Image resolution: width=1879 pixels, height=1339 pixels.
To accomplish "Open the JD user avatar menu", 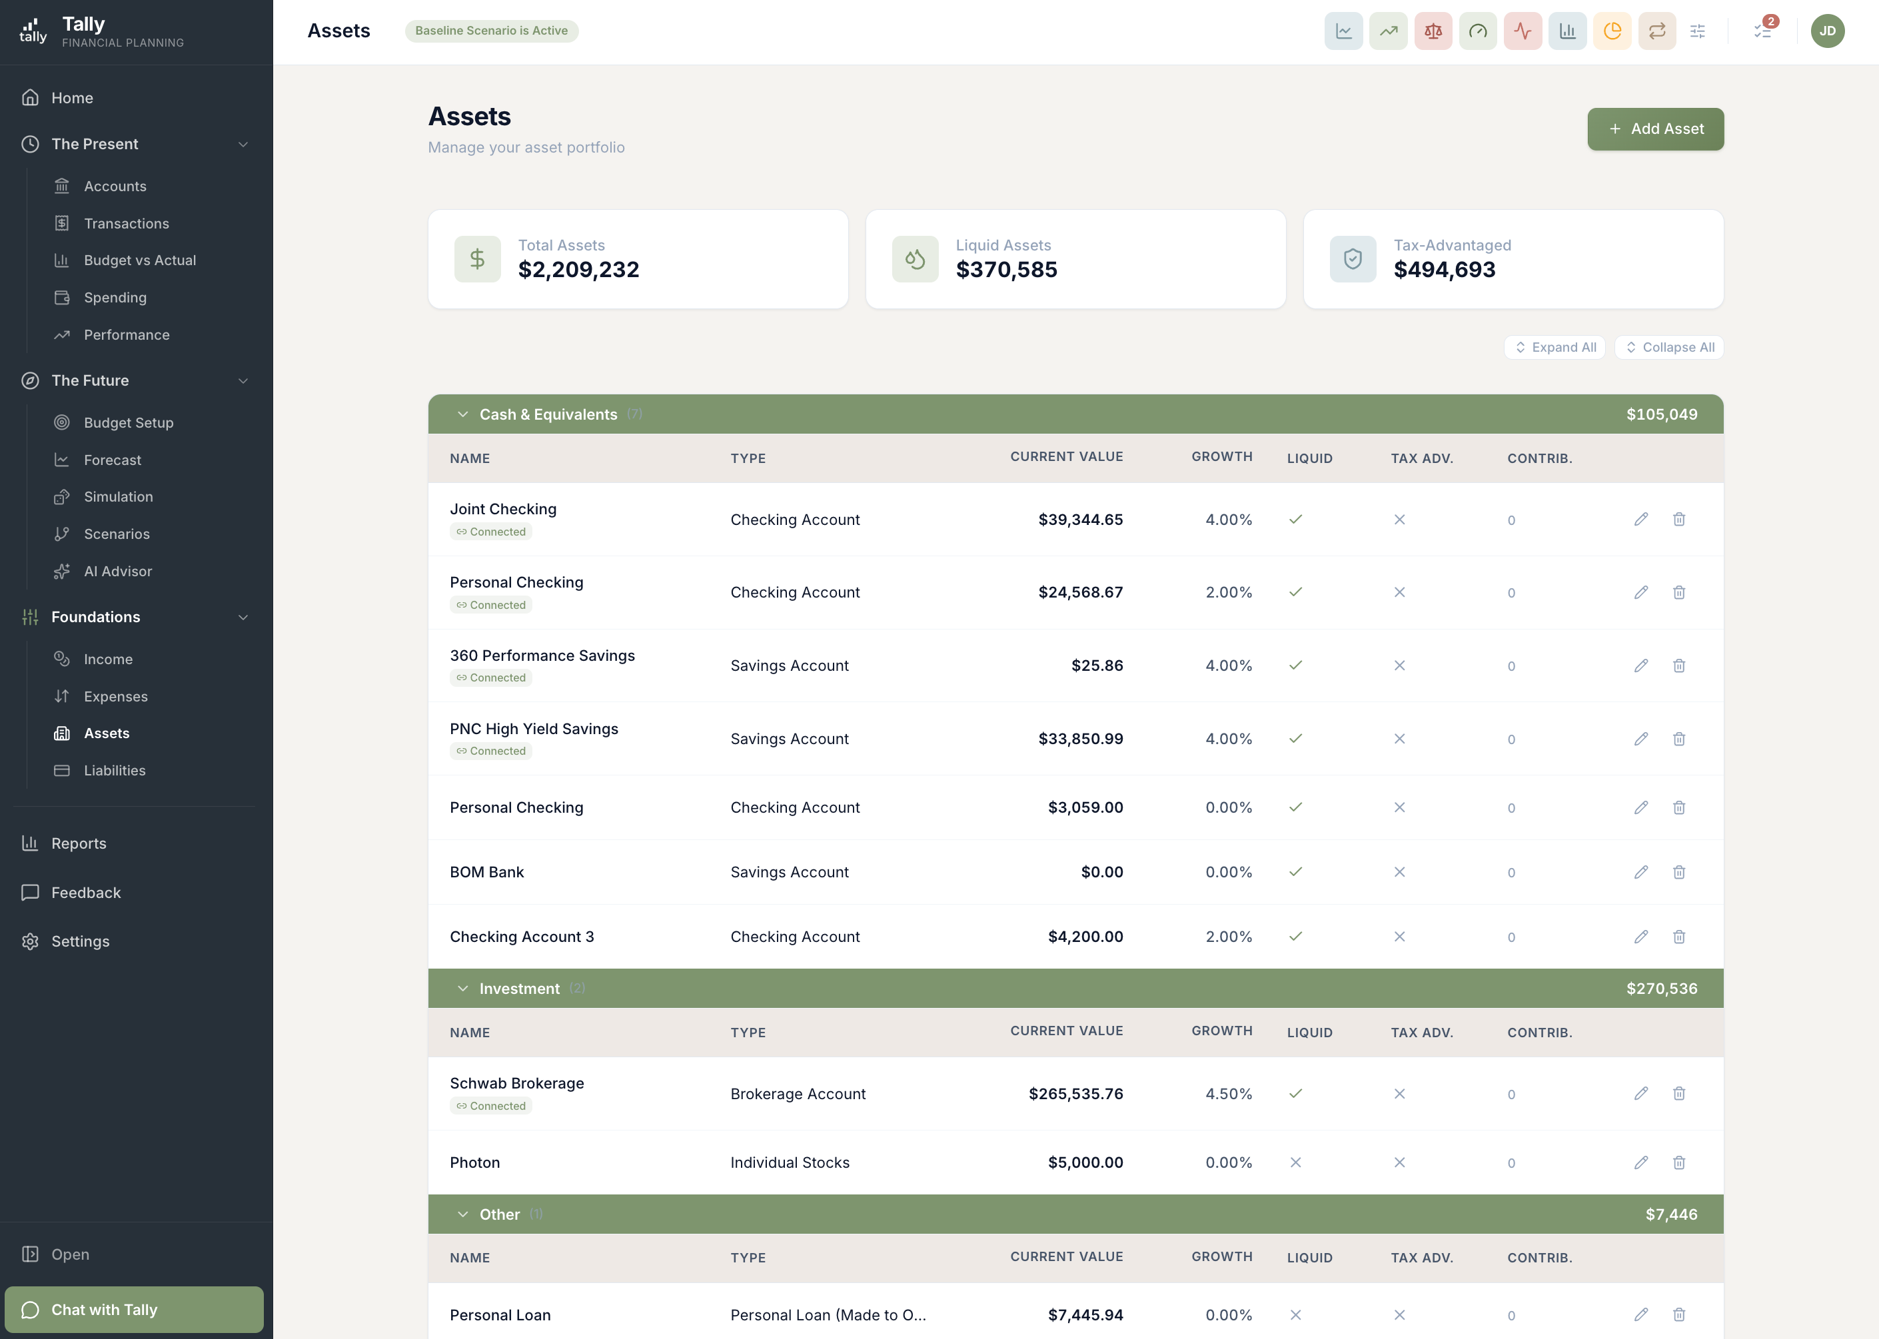I will (1827, 31).
